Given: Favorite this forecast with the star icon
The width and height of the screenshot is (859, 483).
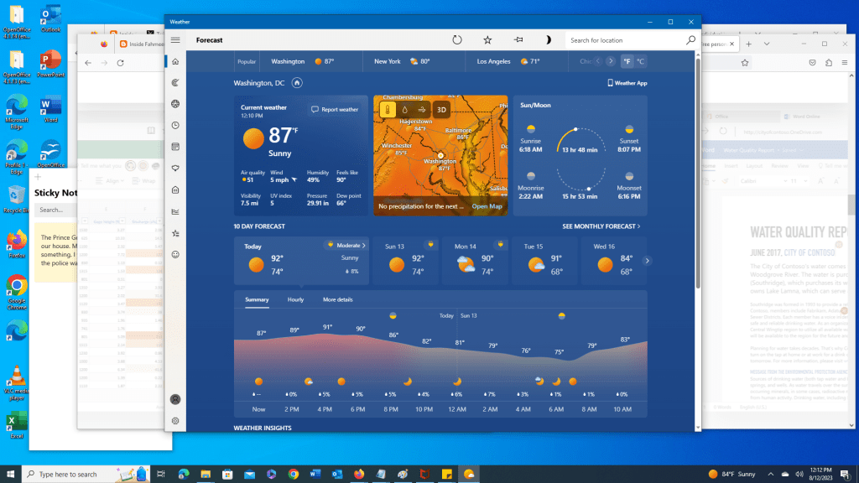Looking at the screenshot, I should (x=487, y=39).
